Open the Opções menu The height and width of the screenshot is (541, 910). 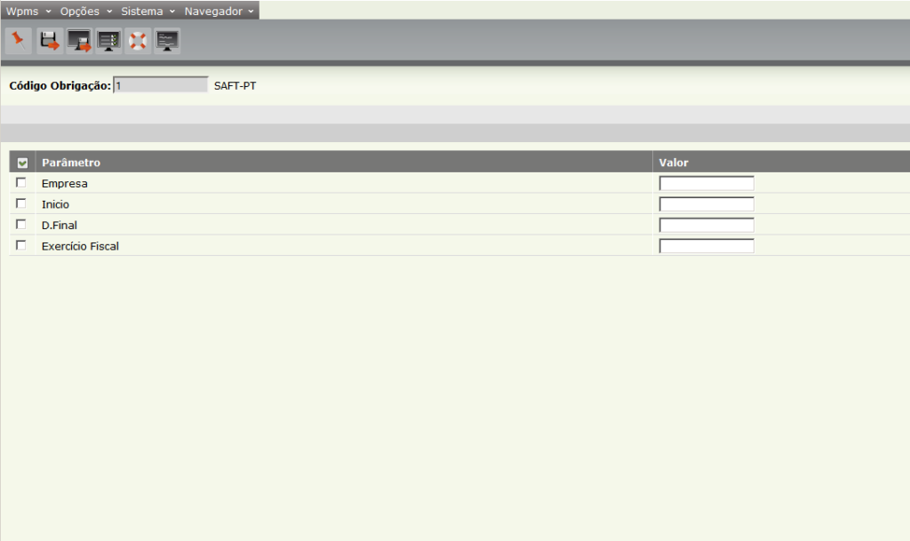click(x=86, y=11)
